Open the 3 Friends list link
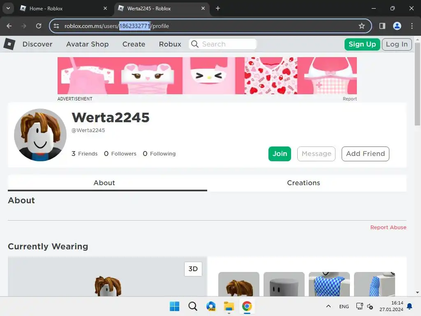This screenshot has width=421, height=316. (x=84, y=154)
